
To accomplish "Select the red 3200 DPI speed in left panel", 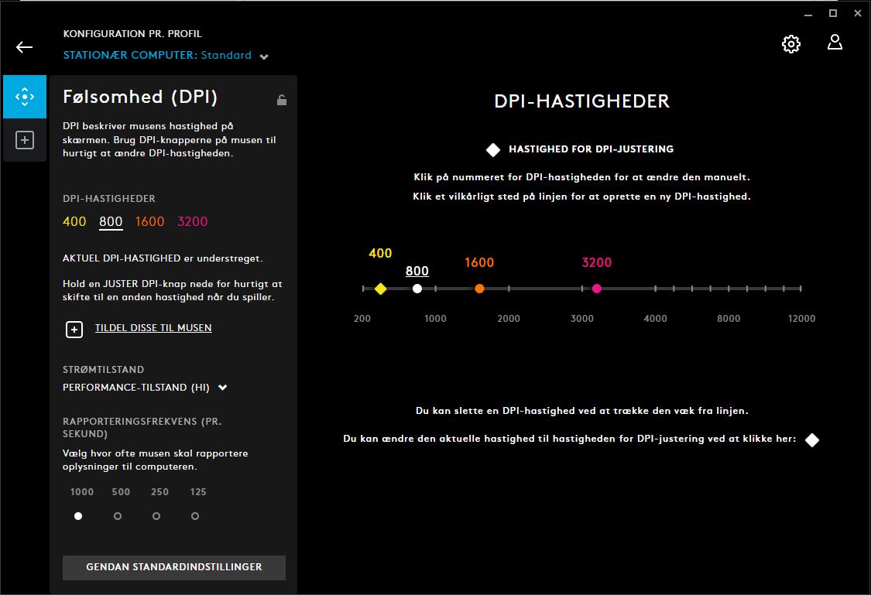I will [193, 222].
